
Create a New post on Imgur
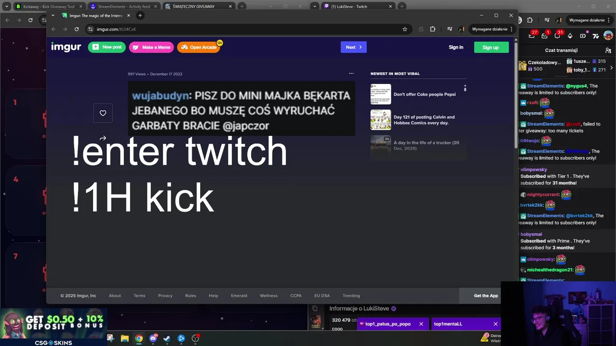(x=107, y=47)
